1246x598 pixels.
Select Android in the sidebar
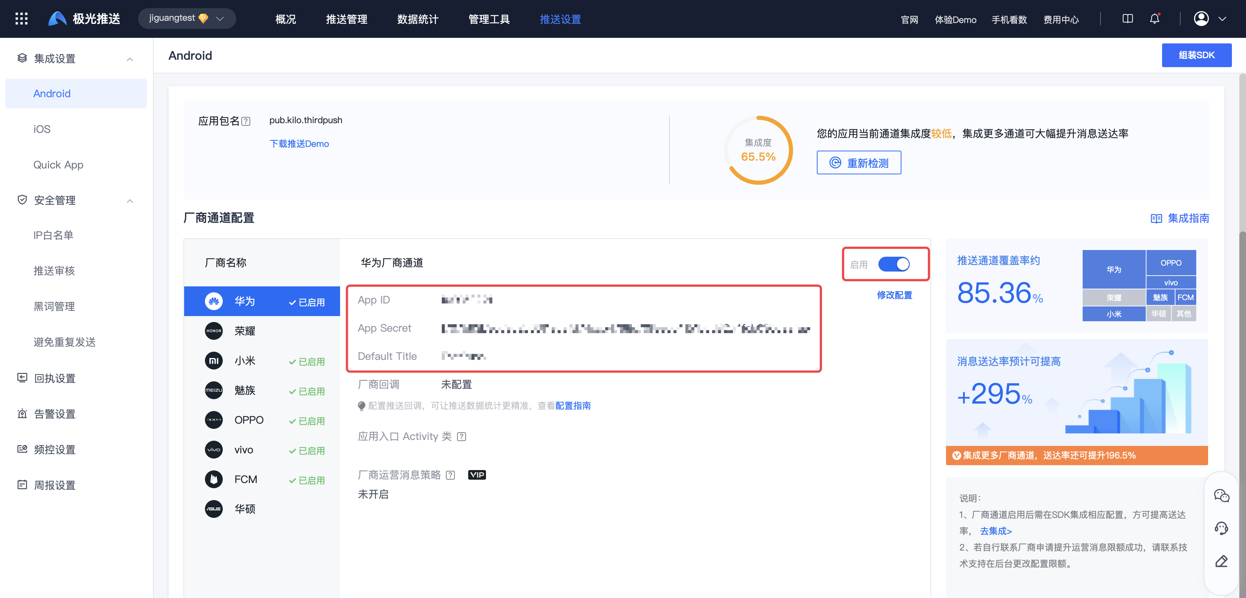[x=76, y=93]
